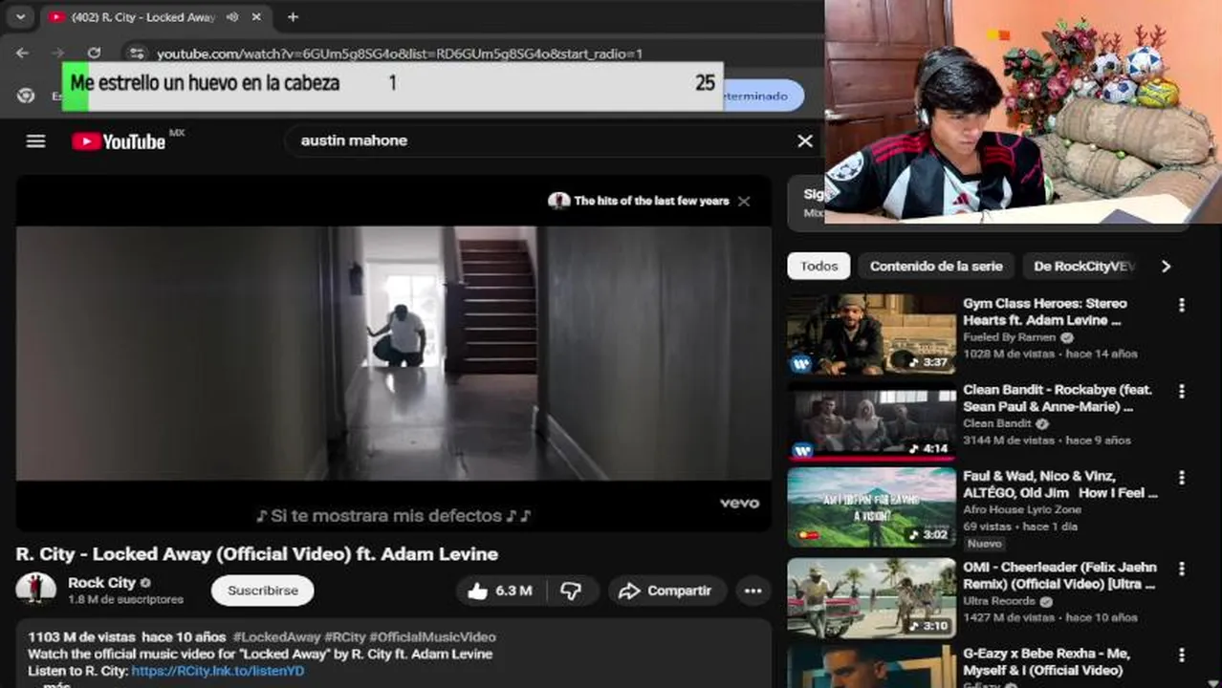Viewport: 1222px width, 688px height.
Task: Open the Rock City channel avatar
Action: tap(36, 590)
